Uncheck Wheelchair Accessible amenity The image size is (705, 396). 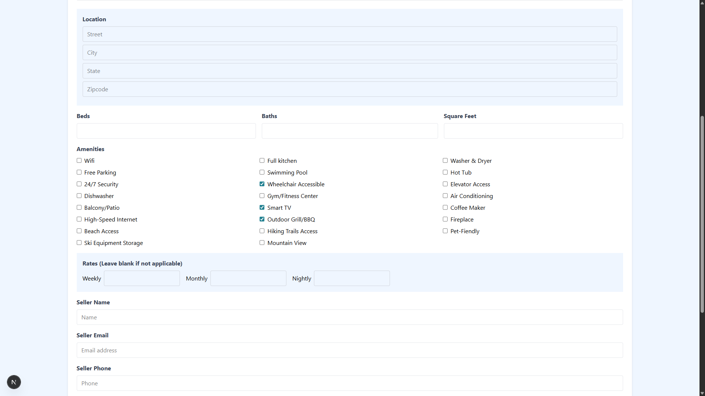coord(262,184)
